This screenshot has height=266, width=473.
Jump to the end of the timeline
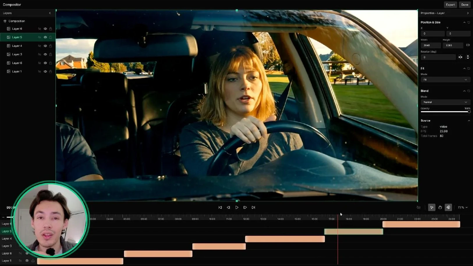coord(254,208)
